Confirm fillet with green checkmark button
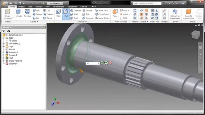This screenshot has width=205, height=115. (x=102, y=63)
